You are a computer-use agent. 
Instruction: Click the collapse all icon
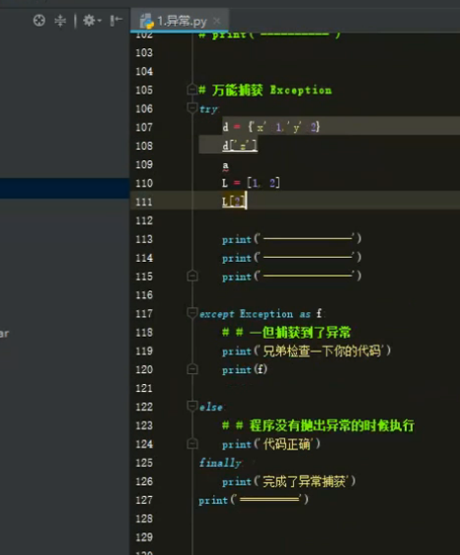coord(60,21)
